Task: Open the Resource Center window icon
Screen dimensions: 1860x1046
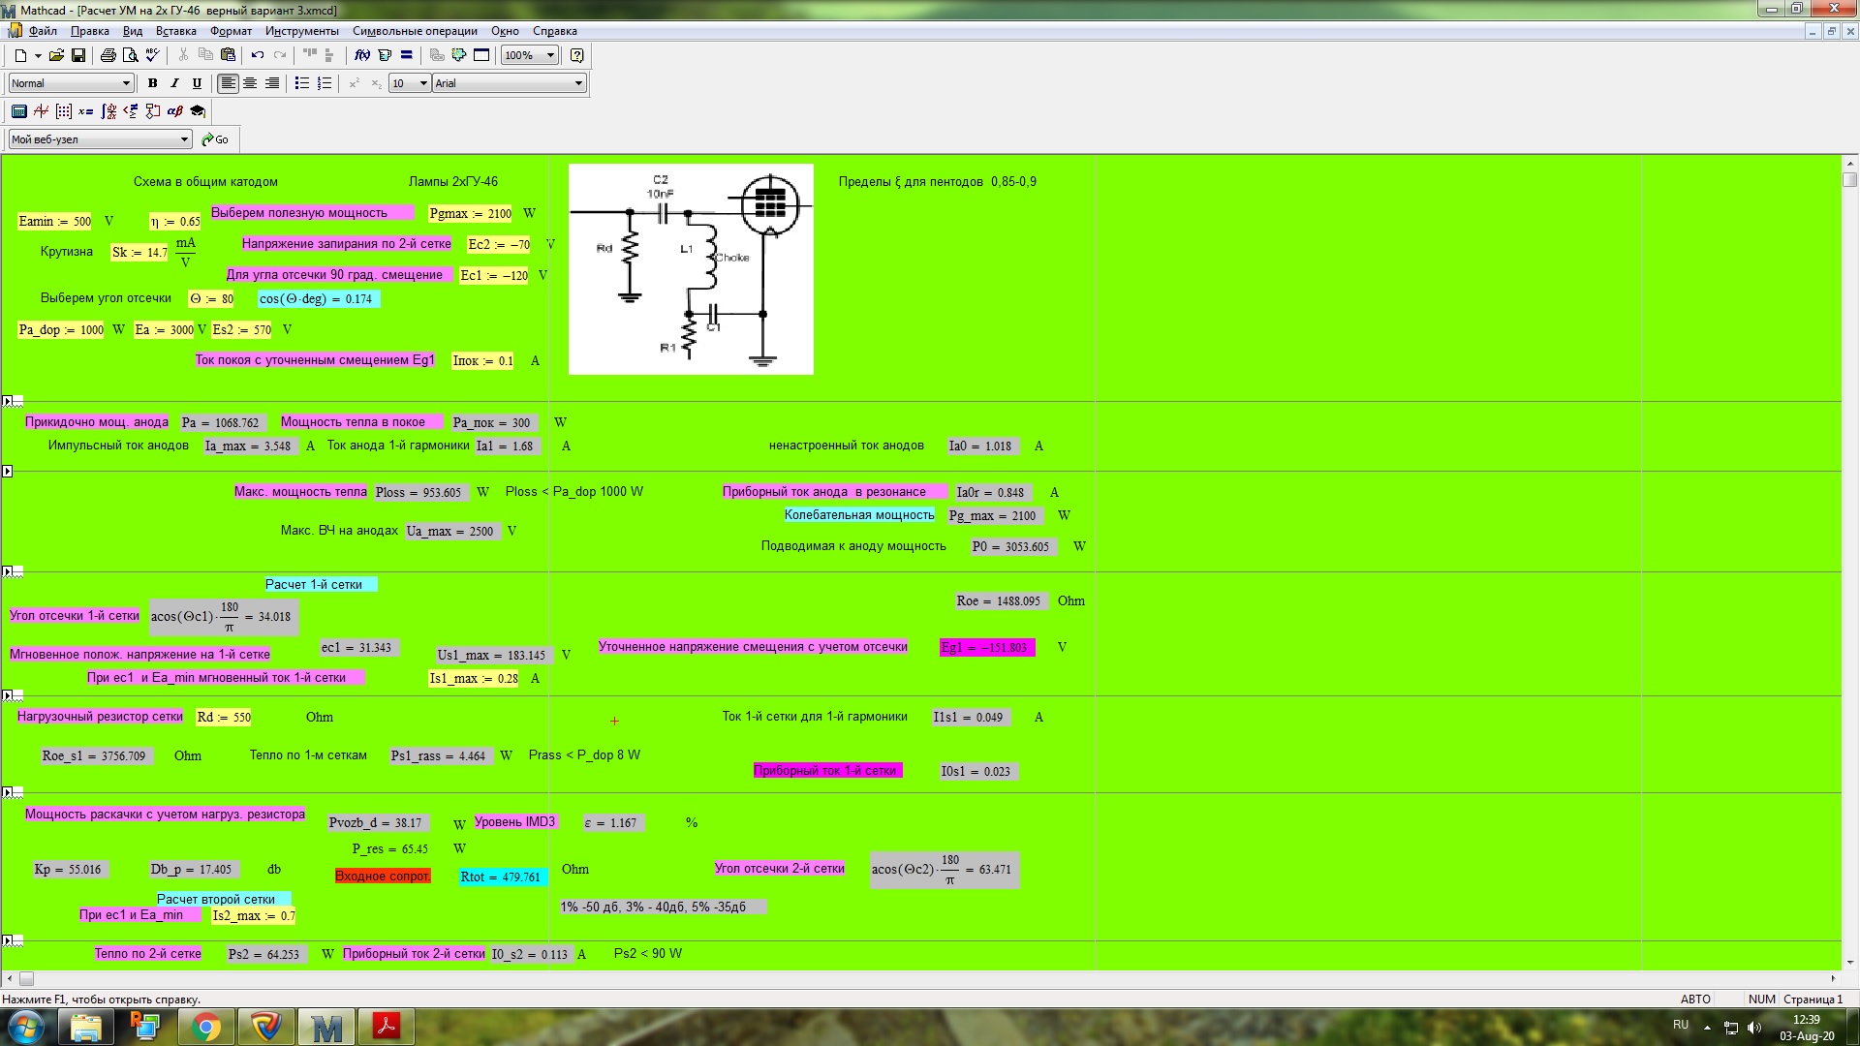Action: (x=481, y=55)
